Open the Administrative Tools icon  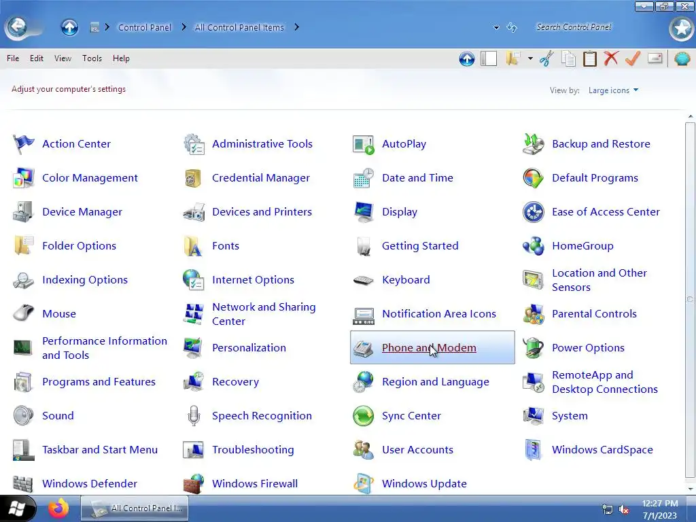[x=194, y=144]
